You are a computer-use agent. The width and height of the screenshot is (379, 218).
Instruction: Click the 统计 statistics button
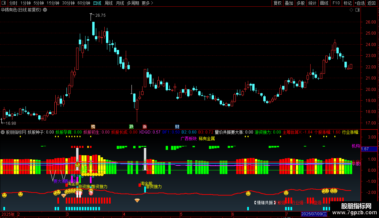point(312,3)
